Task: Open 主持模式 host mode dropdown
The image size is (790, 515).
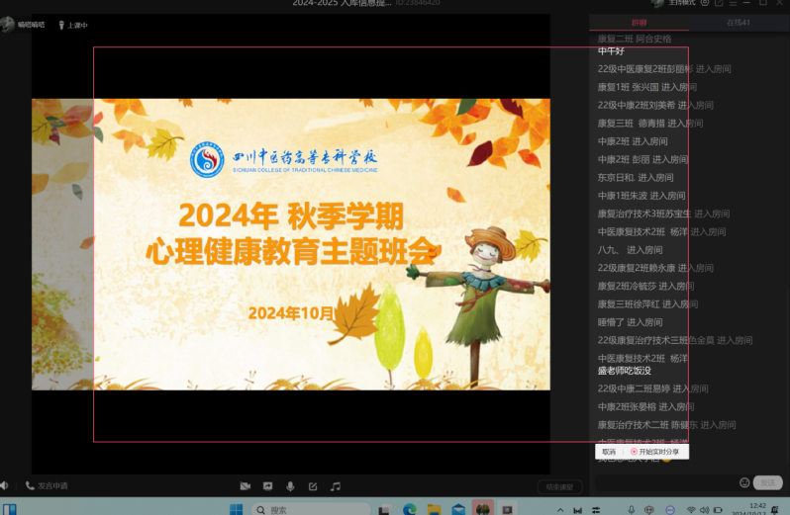Action: pyautogui.click(x=683, y=4)
